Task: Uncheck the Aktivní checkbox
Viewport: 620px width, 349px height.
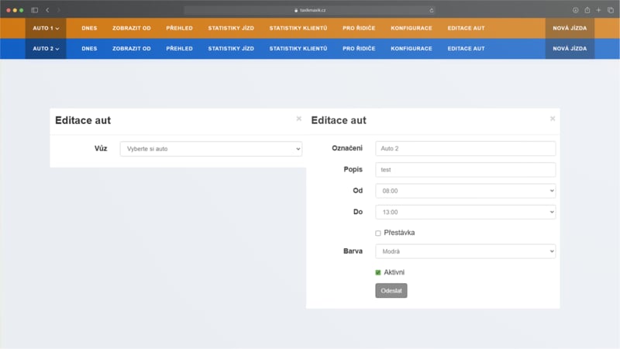Action: pos(378,272)
